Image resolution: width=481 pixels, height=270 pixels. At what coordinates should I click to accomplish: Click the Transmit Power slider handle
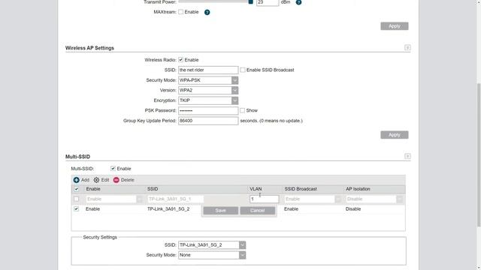(250, 1)
